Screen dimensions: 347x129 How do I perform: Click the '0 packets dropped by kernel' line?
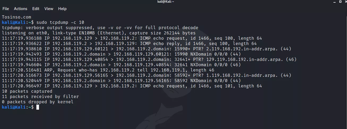[37, 102]
